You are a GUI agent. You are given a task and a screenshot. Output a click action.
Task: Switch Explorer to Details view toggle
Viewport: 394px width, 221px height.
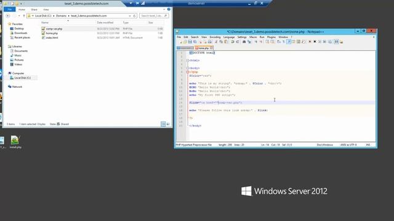pos(163,124)
